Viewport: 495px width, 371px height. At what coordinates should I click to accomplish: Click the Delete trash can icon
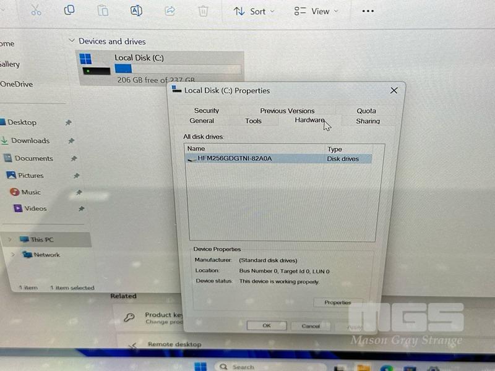tap(203, 11)
